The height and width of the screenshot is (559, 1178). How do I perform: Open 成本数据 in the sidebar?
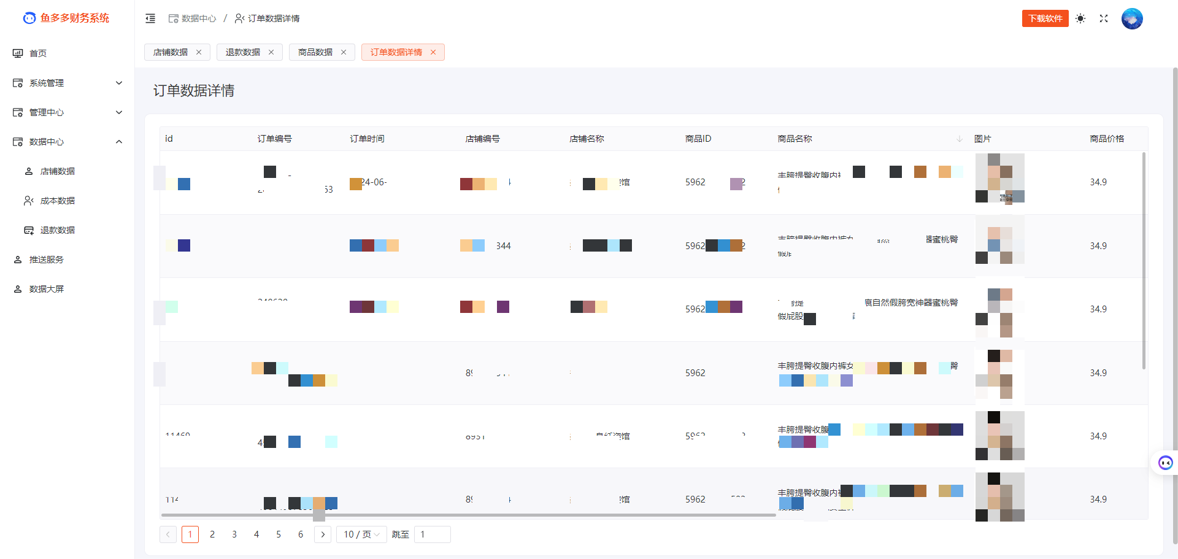(x=57, y=201)
